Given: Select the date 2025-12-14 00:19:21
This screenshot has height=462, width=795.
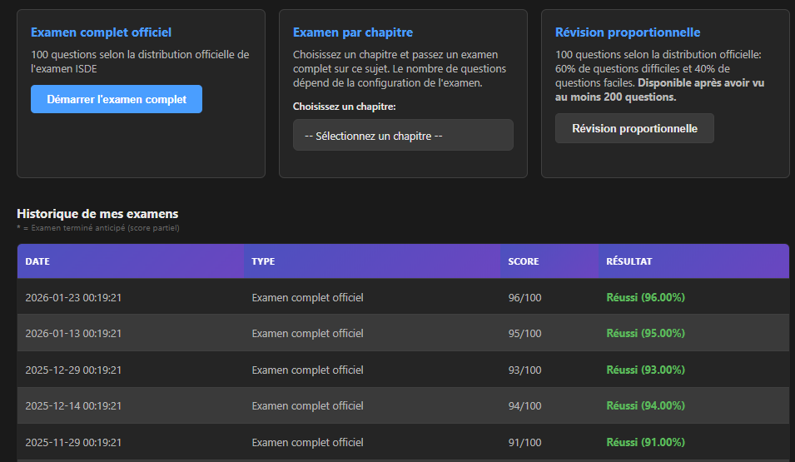Looking at the screenshot, I should tap(73, 406).
